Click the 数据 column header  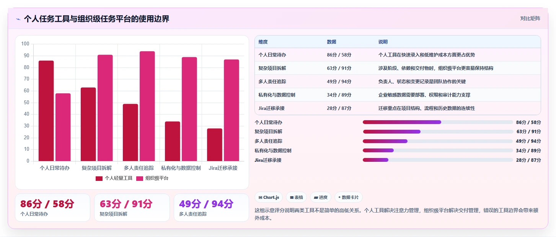(331, 42)
